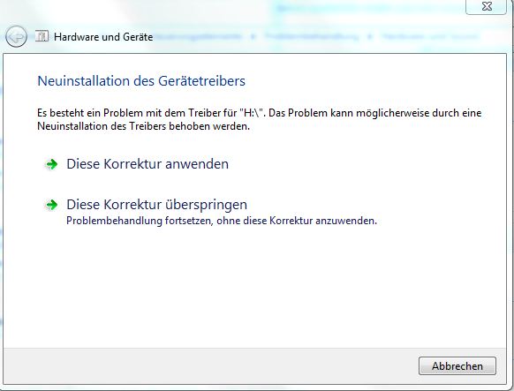The height and width of the screenshot is (391, 514).
Task: Click the quoted "H:\" drive name
Action: [x=252, y=113]
